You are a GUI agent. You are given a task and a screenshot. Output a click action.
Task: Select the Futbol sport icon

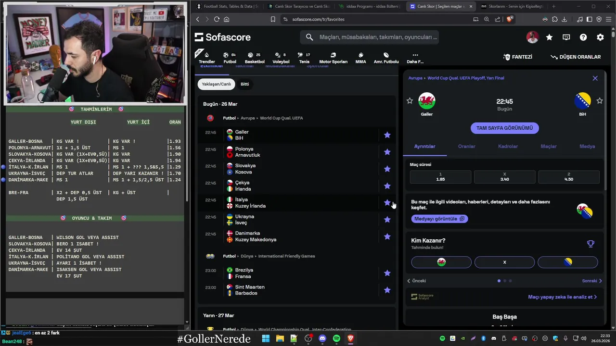(230, 58)
